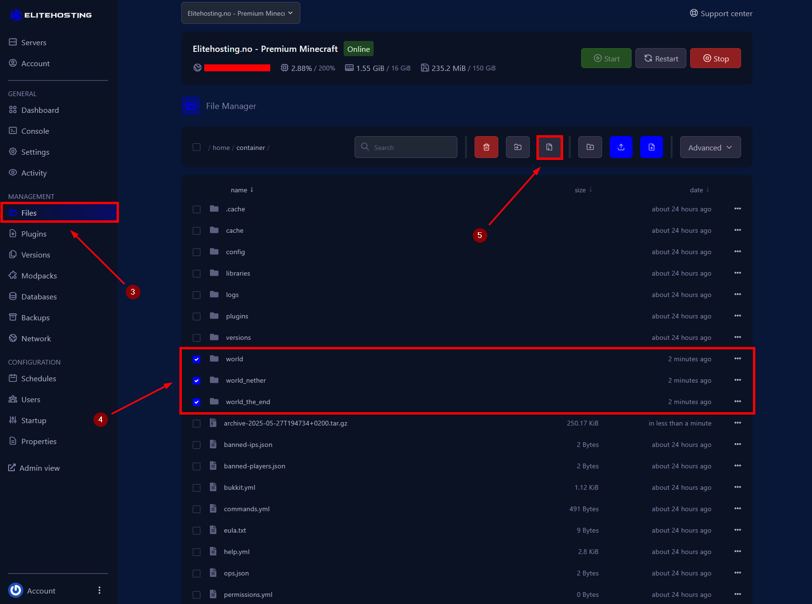Open options menu for help.yml
The width and height of the screenshot is (812, 604).
[738, 551]
